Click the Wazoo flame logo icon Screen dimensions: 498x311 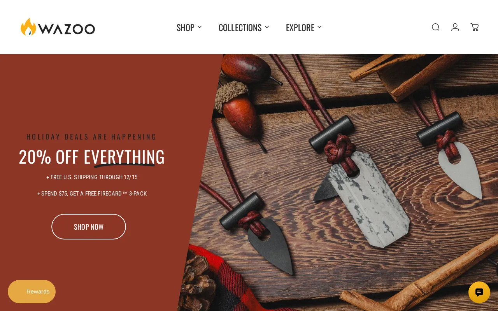point(28,27)
